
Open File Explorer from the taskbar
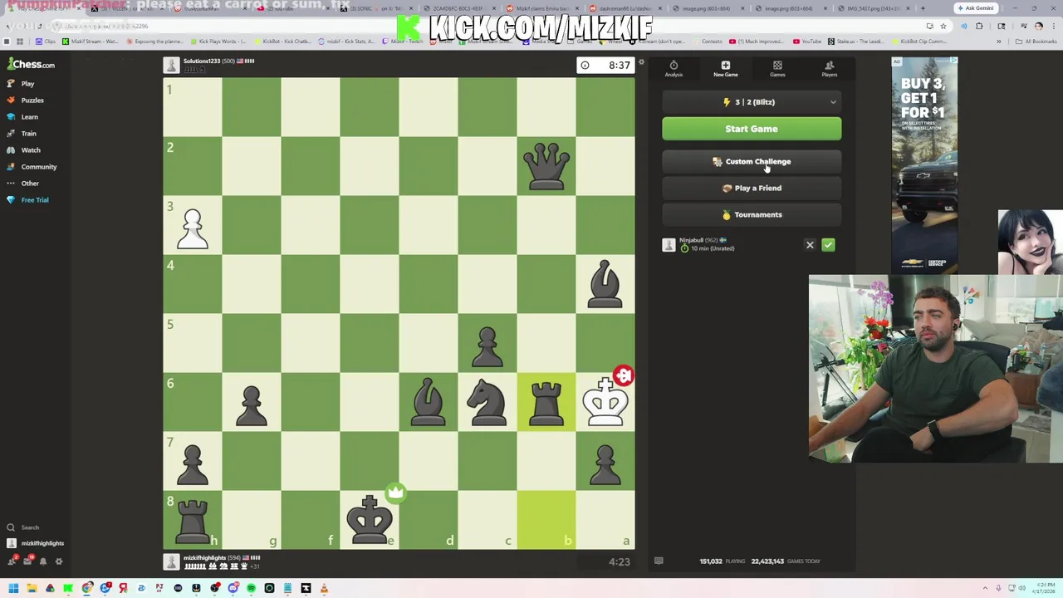tap(32, 588)
